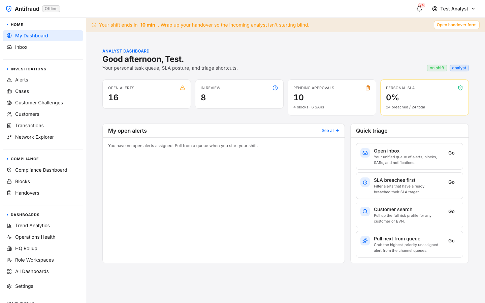This screenshot has height=303, width=485.
Task: Click the Inbox tray icon in sidebar
Action: (9, 47)
